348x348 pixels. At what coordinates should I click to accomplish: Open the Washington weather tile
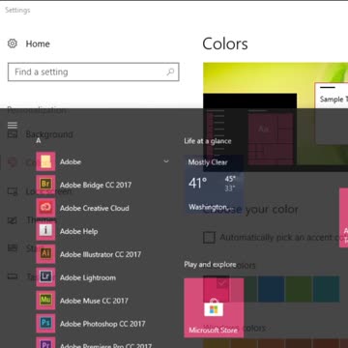[214, 185]
